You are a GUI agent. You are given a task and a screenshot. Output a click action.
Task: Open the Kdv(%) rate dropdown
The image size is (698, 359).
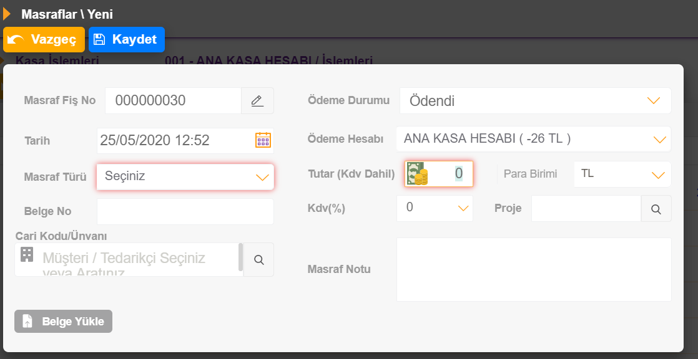[435, 208]
